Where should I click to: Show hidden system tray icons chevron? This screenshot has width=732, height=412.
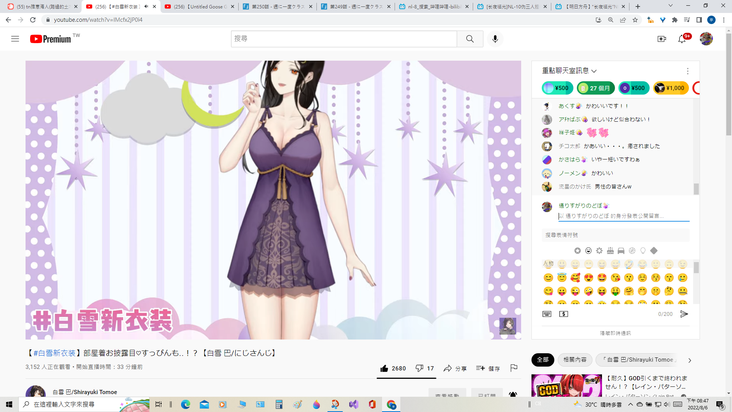[x=630, y=404]
